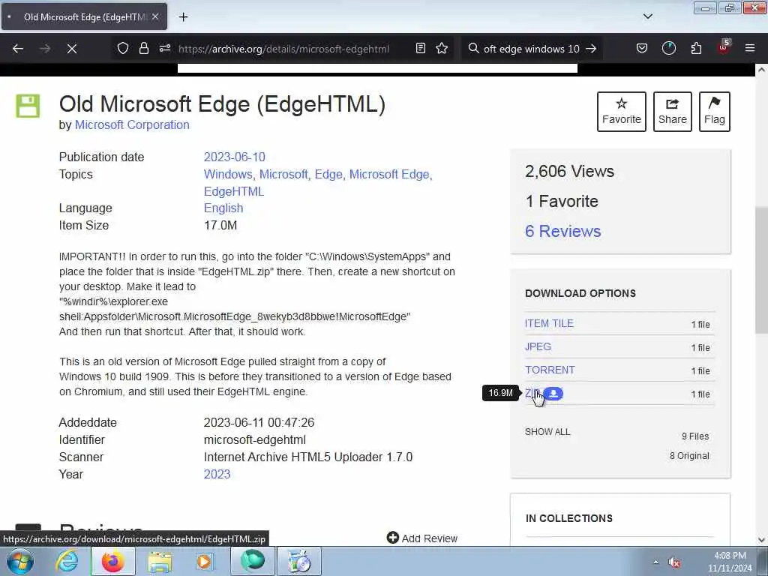The height and width of the screenshot is (576, 768).
Task: Open the 2023 year link
Action: pos(217,474)
